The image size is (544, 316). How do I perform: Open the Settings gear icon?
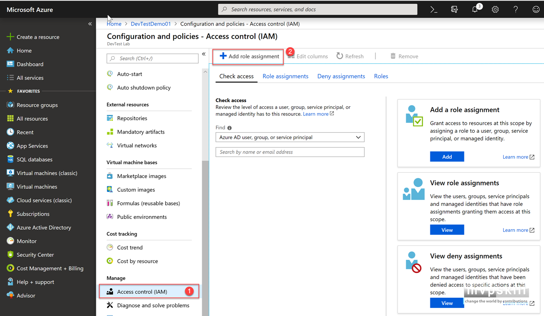pyautogui.click(x=495, y=9)
